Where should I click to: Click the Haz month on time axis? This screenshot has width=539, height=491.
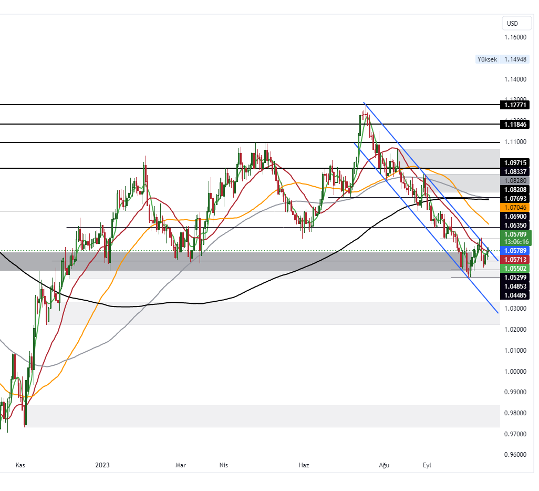click(304, 465)
